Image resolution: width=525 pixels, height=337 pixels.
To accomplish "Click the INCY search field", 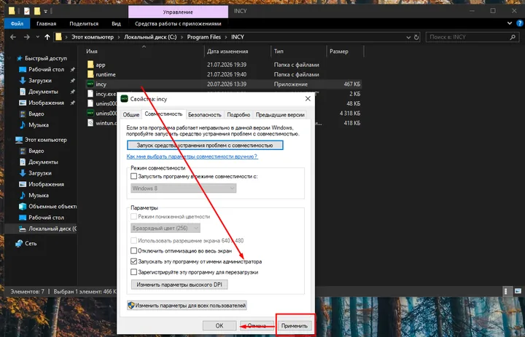I will (x=472, y=37).
